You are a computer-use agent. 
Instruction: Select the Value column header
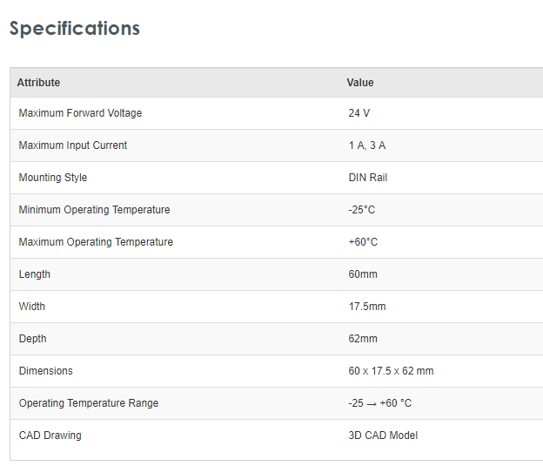click(360, 83)
